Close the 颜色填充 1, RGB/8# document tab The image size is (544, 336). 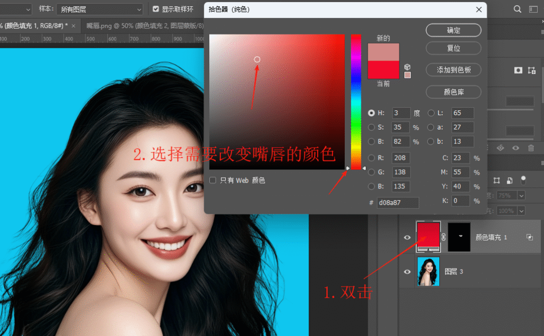tap(73, 26)
